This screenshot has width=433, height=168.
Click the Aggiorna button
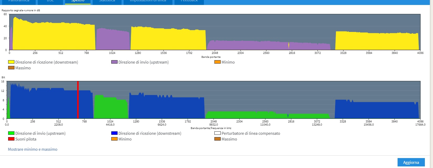coord(411,162)
